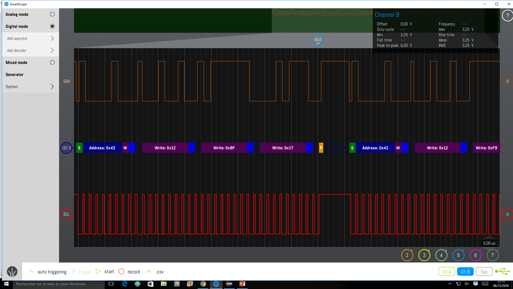Viewport: 513px width, 289px height.
Task: Open the action center notification icon
Action: point(476,284)
